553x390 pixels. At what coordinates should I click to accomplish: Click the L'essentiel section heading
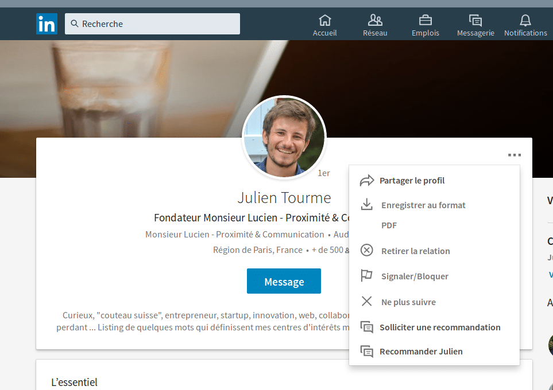pyautogui.click(x=74, y=382)
